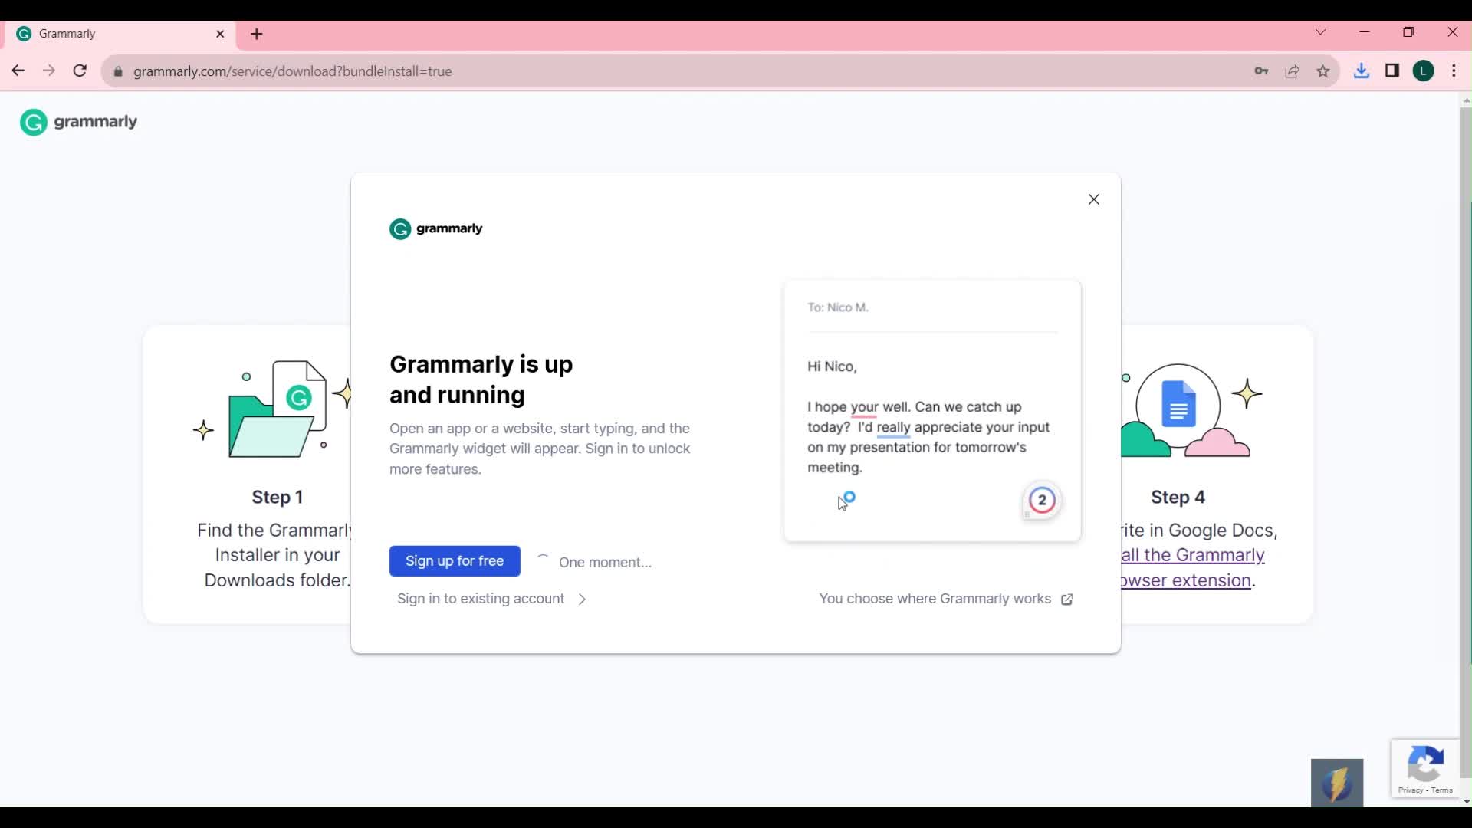This screenshot has width=1472, height=828.
Task: Open reCAPTCHA Privacy link
Action: pos(1411,790)
